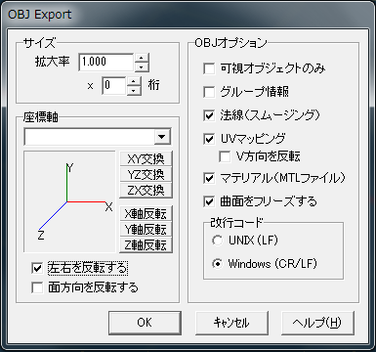Uncheck the マテリアル(MTLファイル) checkbox
This screenshot has width=376, height=352.
[x=209, y=178]
